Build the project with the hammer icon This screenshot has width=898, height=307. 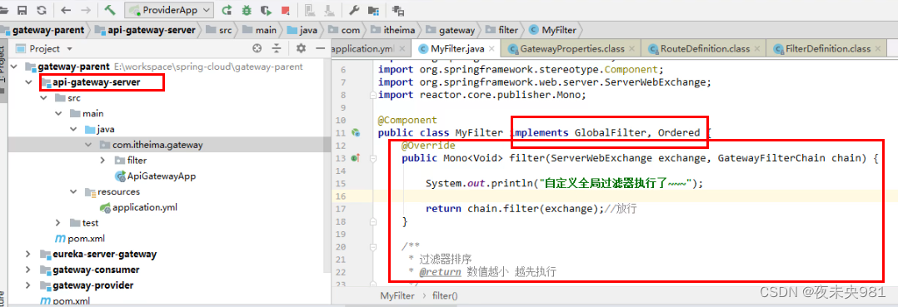(x=110, y=10)
